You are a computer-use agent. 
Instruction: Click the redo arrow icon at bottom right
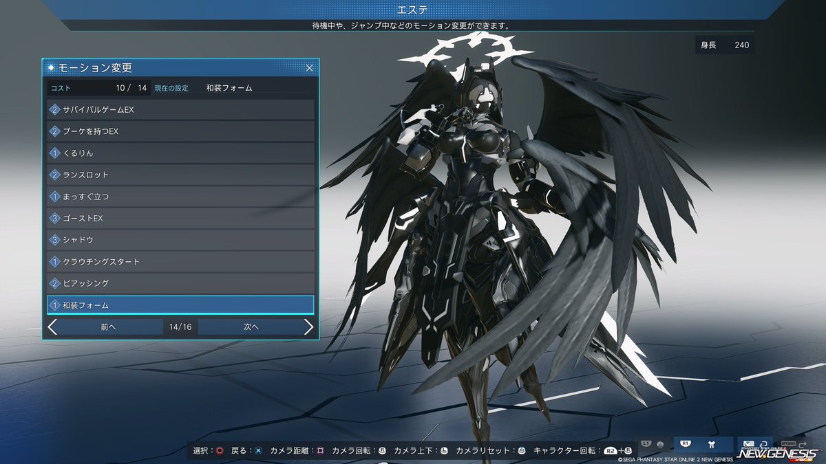coord(802,444)
